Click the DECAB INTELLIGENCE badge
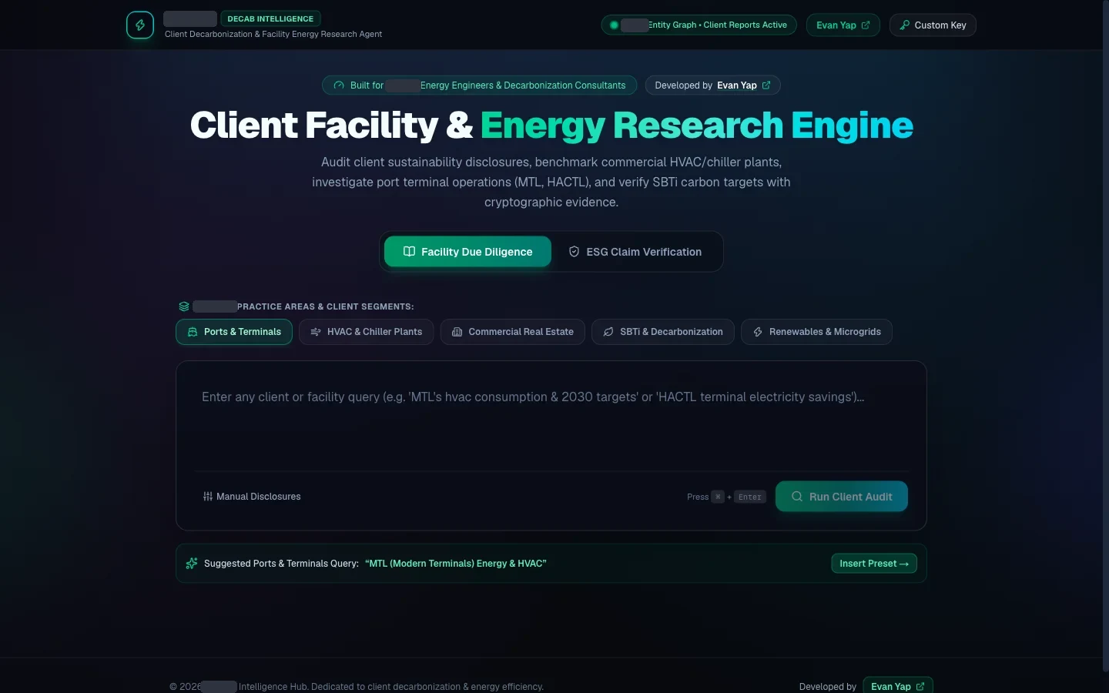The image size is (1109, 693). 270,18
